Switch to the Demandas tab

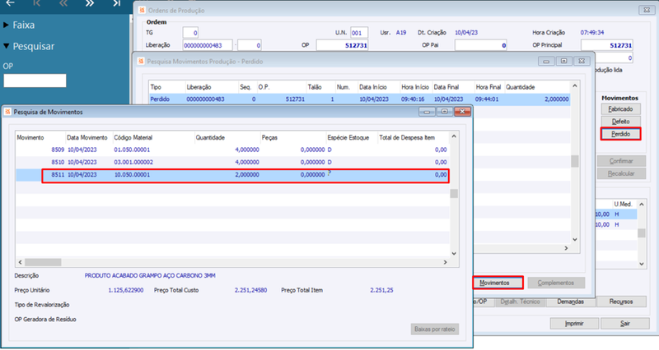570,302
